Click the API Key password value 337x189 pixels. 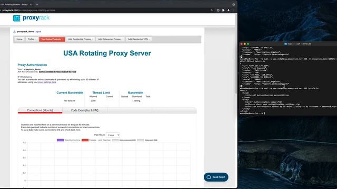(x=57, y=72)
